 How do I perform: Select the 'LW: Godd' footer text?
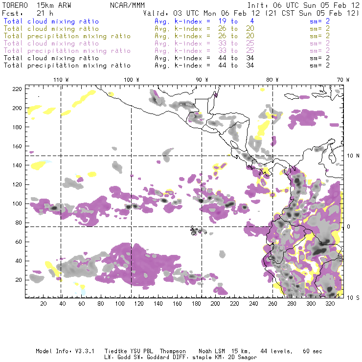pyautogui.click(x=117, y=358)
